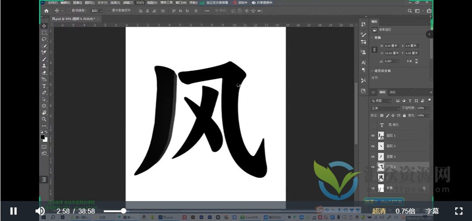Toggle the layer filter on/off switch

429,100
